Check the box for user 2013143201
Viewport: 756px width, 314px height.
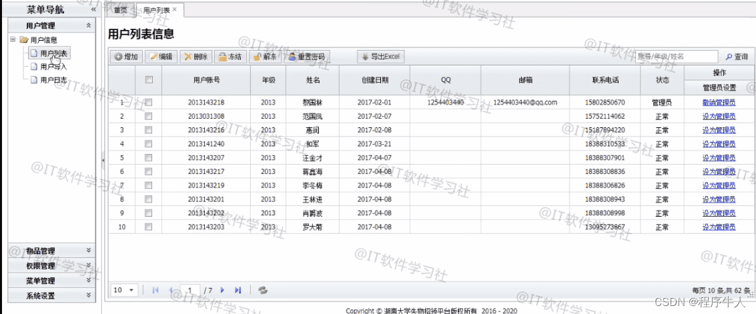click(x=149, y=199)
